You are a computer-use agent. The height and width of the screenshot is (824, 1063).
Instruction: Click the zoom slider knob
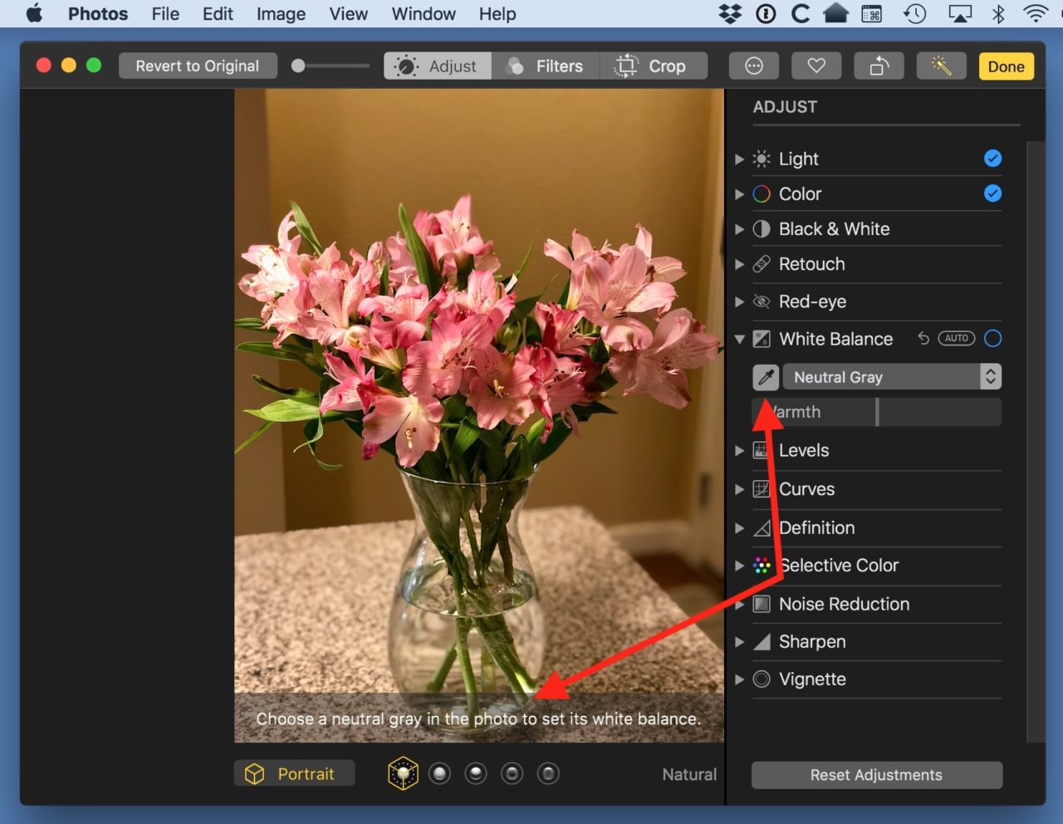click(x=298, y=66)
